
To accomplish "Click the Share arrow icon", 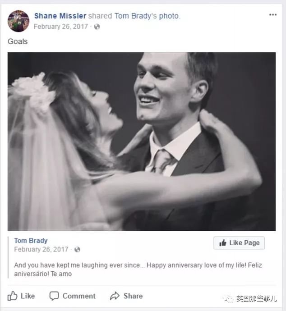I will (x=115, y=296).
